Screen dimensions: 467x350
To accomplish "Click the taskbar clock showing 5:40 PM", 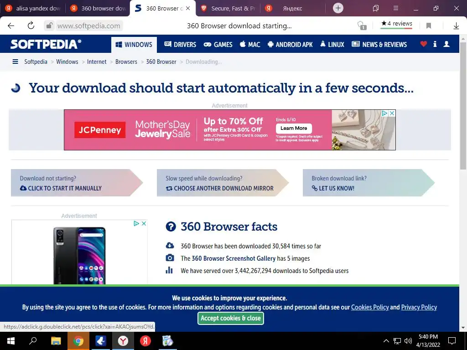I will point(428,341).
